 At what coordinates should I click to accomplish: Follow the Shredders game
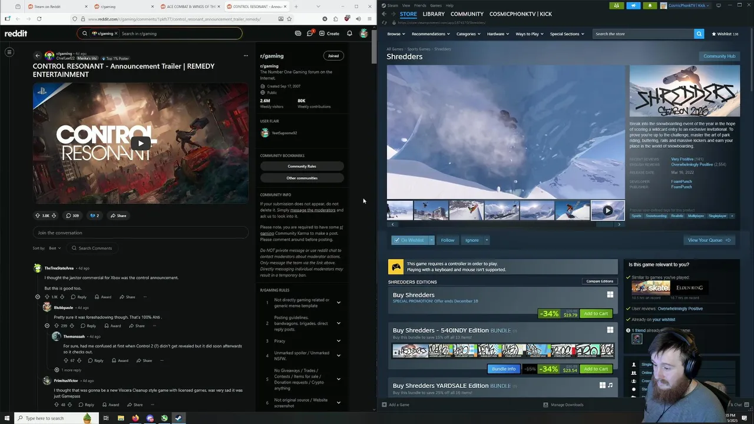(x=448, y=240)
